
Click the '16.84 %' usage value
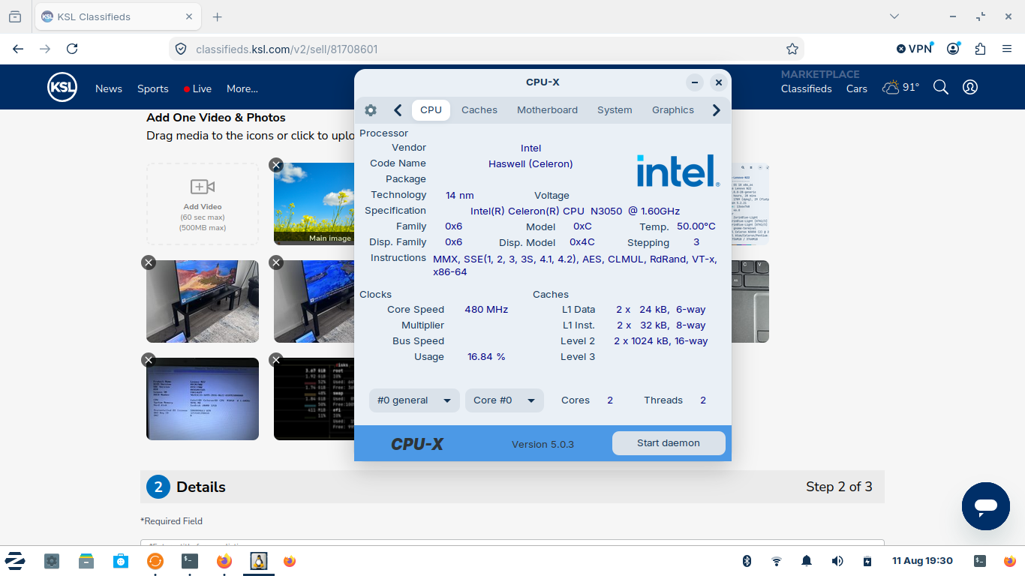coord(486,357)
